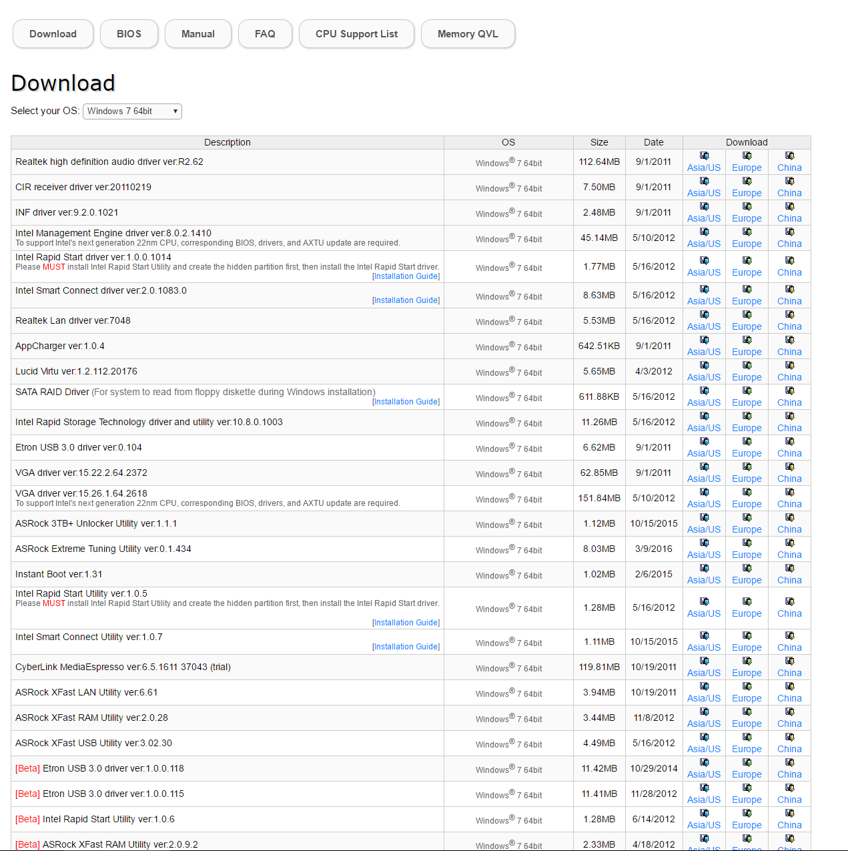Click the text 'Lucid Virtu ver:1.2.112.20176'

pyautogui.click(x=76, y=371)
